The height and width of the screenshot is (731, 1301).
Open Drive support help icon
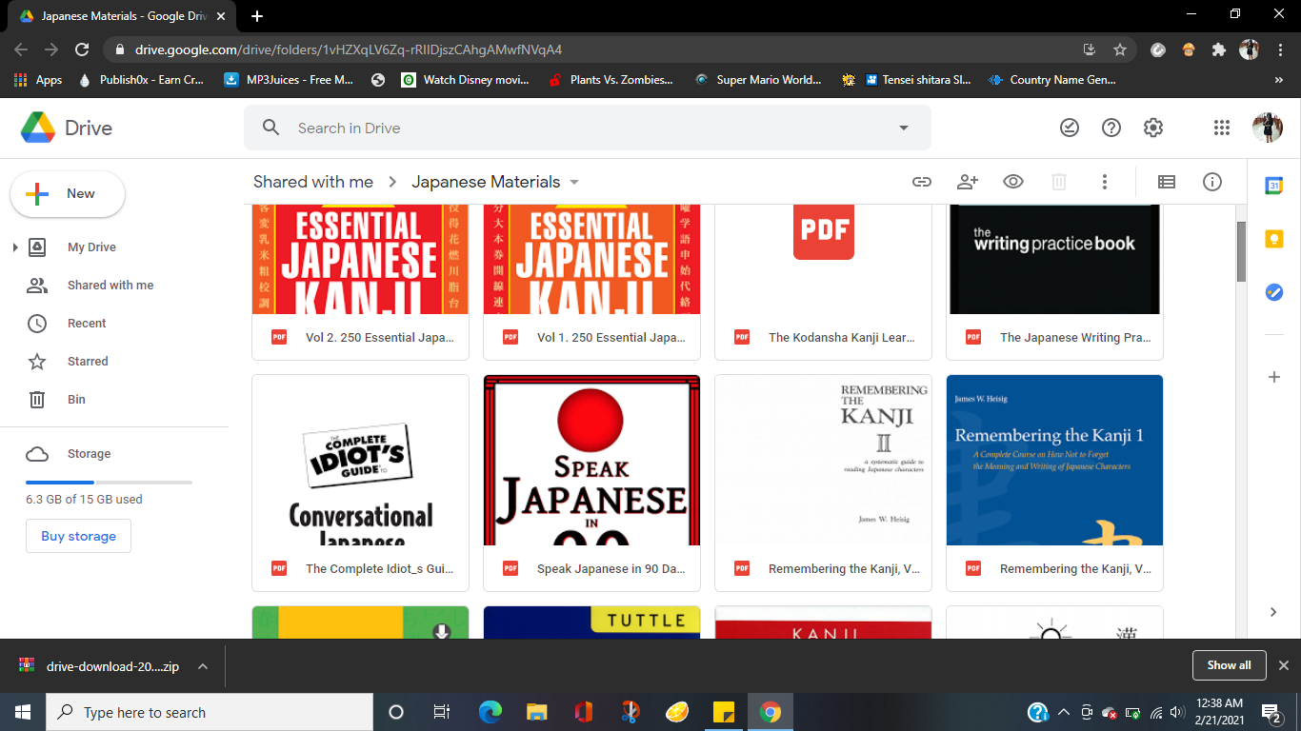[x=1111, y=128]
